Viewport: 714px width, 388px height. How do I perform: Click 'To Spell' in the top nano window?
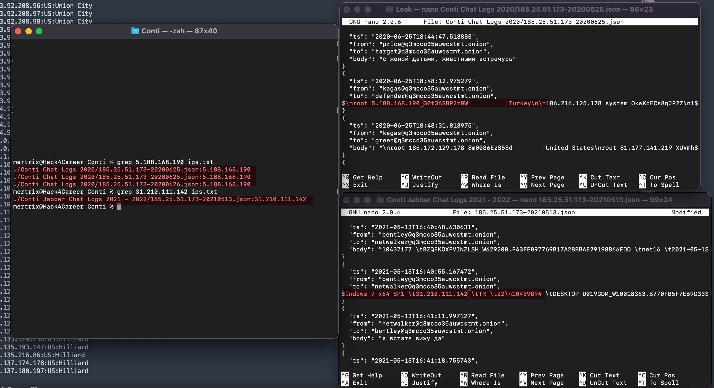pos(664,185)
